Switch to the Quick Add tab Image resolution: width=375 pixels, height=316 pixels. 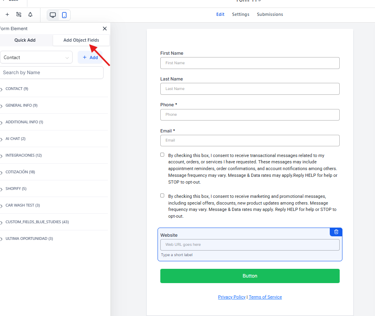coord(25,40)
